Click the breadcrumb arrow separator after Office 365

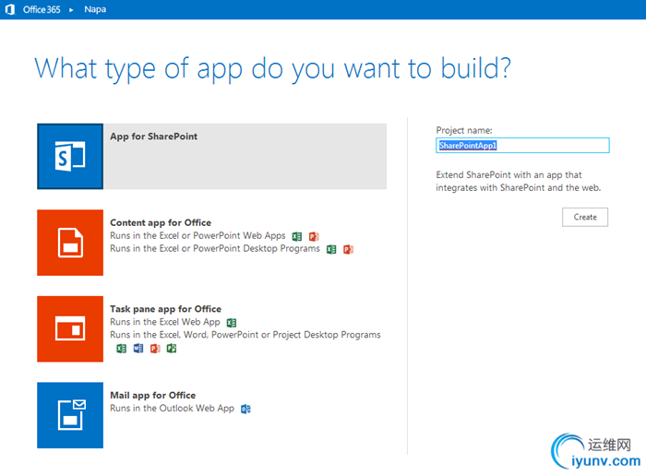pyautogui.click(x=71, y=10)
